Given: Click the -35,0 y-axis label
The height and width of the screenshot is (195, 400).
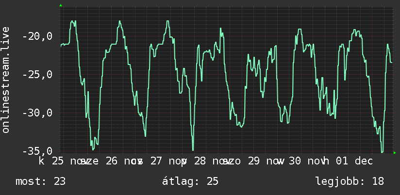Looking at the screenshot, I should [x=37, y=151].
